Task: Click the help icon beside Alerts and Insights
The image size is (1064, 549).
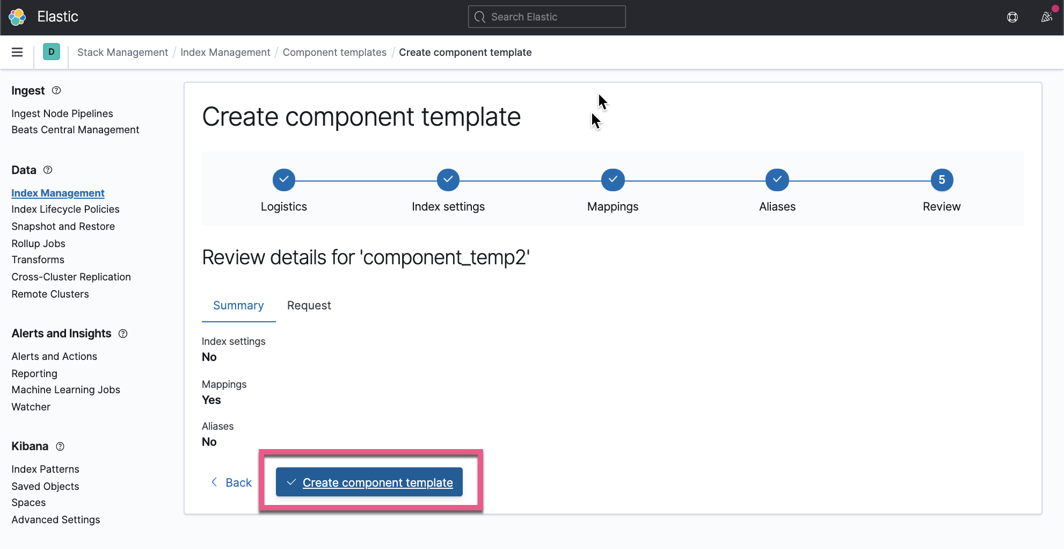Action: tap(122, 334)
